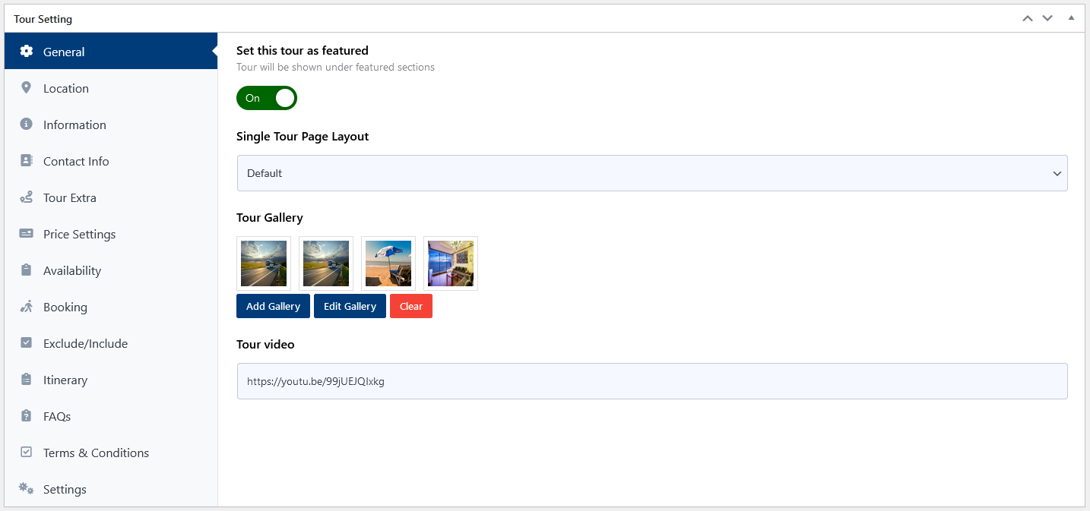Switch to the Itinerary tab

point(65,380)
